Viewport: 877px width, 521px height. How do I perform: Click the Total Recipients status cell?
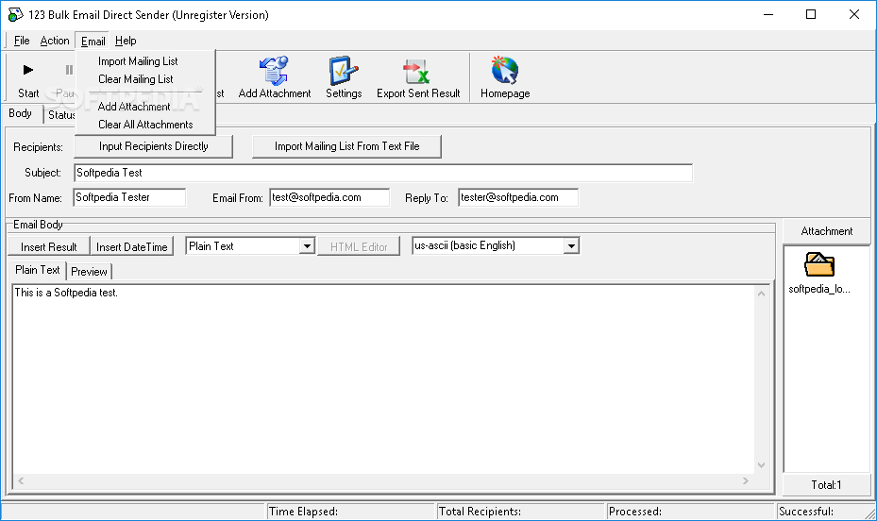[520, 512]
